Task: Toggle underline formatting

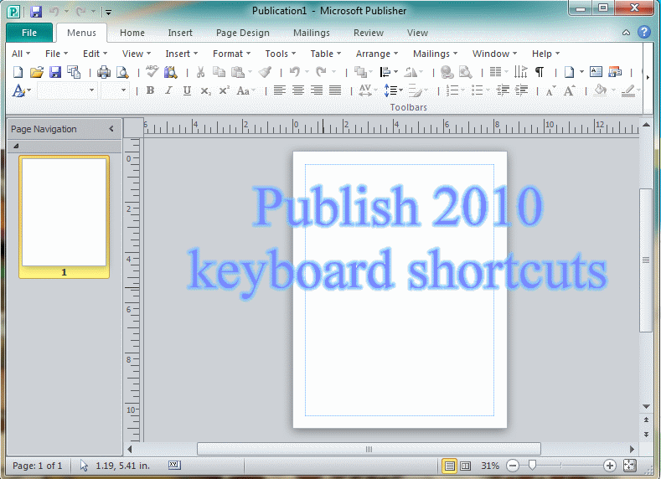Action: tap(187, 90)
